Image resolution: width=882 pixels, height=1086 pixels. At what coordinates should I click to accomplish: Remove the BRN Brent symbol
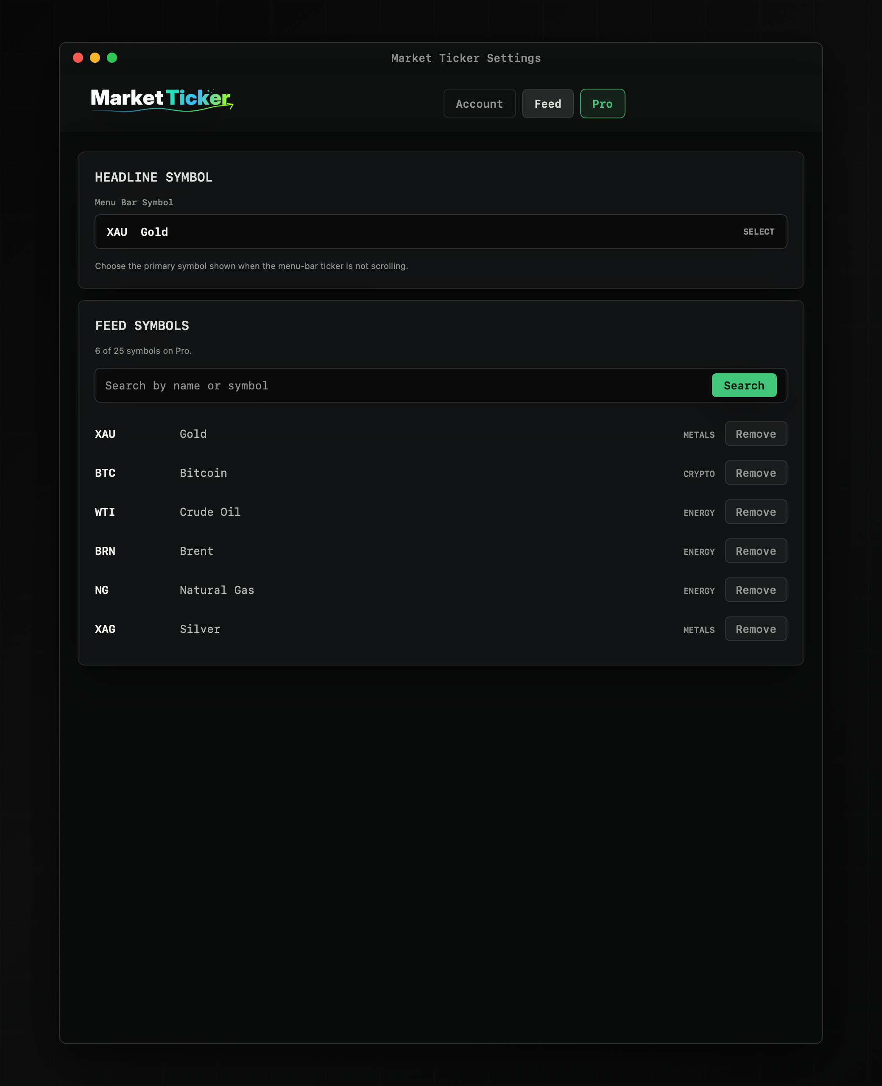(756, 551)
